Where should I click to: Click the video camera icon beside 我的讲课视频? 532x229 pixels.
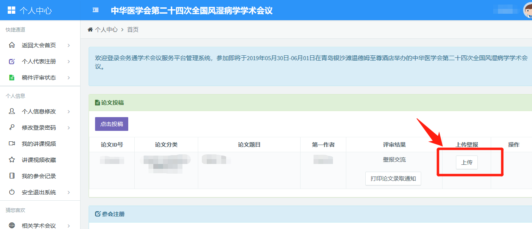[x=12, y=144]
